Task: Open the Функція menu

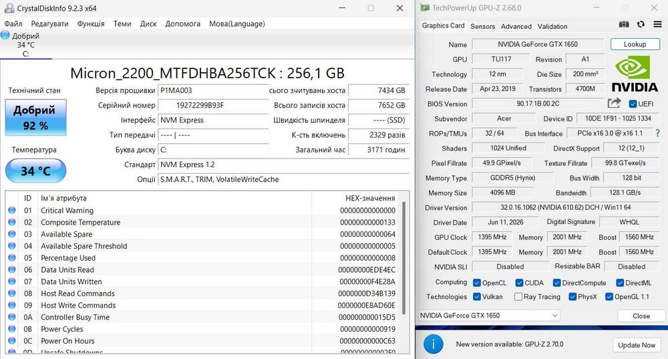Action: [x=91, y=24]
